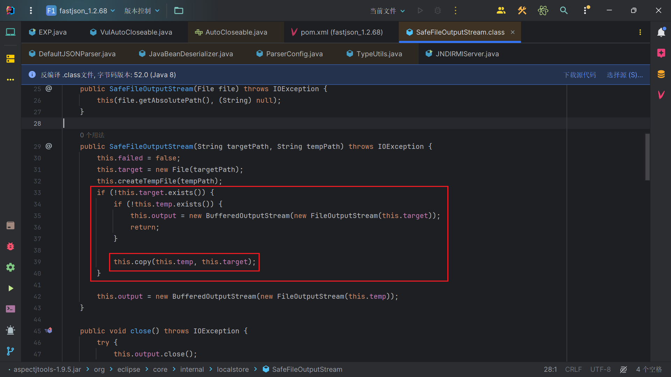The image size is (671, 377).
Task: Show more tool windows (ellipsis)
Action: [10, 80]
